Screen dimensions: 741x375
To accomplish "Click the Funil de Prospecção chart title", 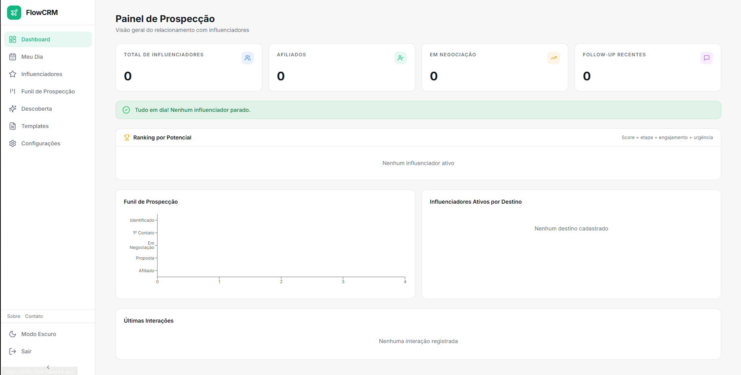I will coord(151,202).
